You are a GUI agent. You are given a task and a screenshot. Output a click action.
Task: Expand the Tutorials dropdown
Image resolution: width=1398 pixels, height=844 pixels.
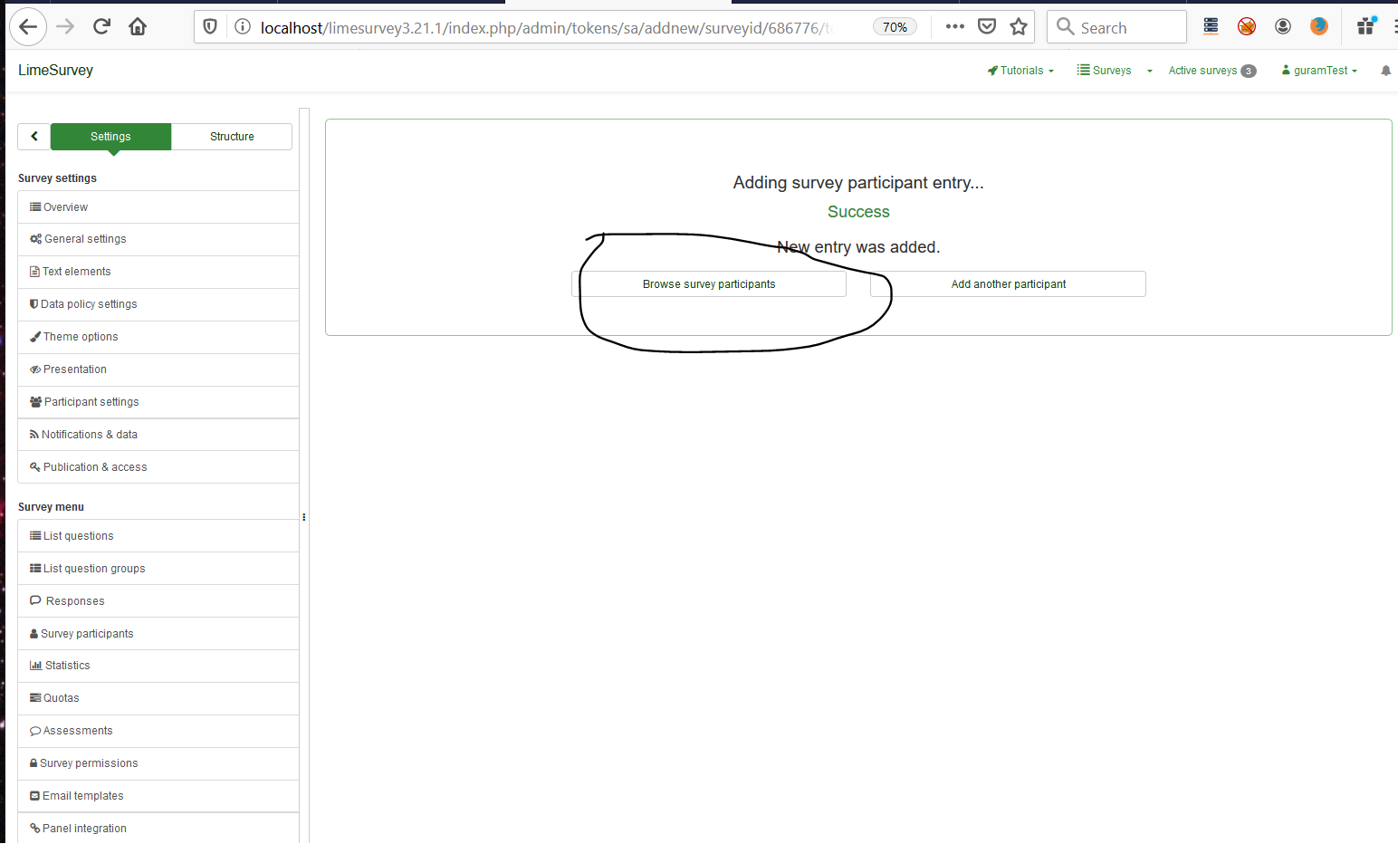(x=1020, y=71)
